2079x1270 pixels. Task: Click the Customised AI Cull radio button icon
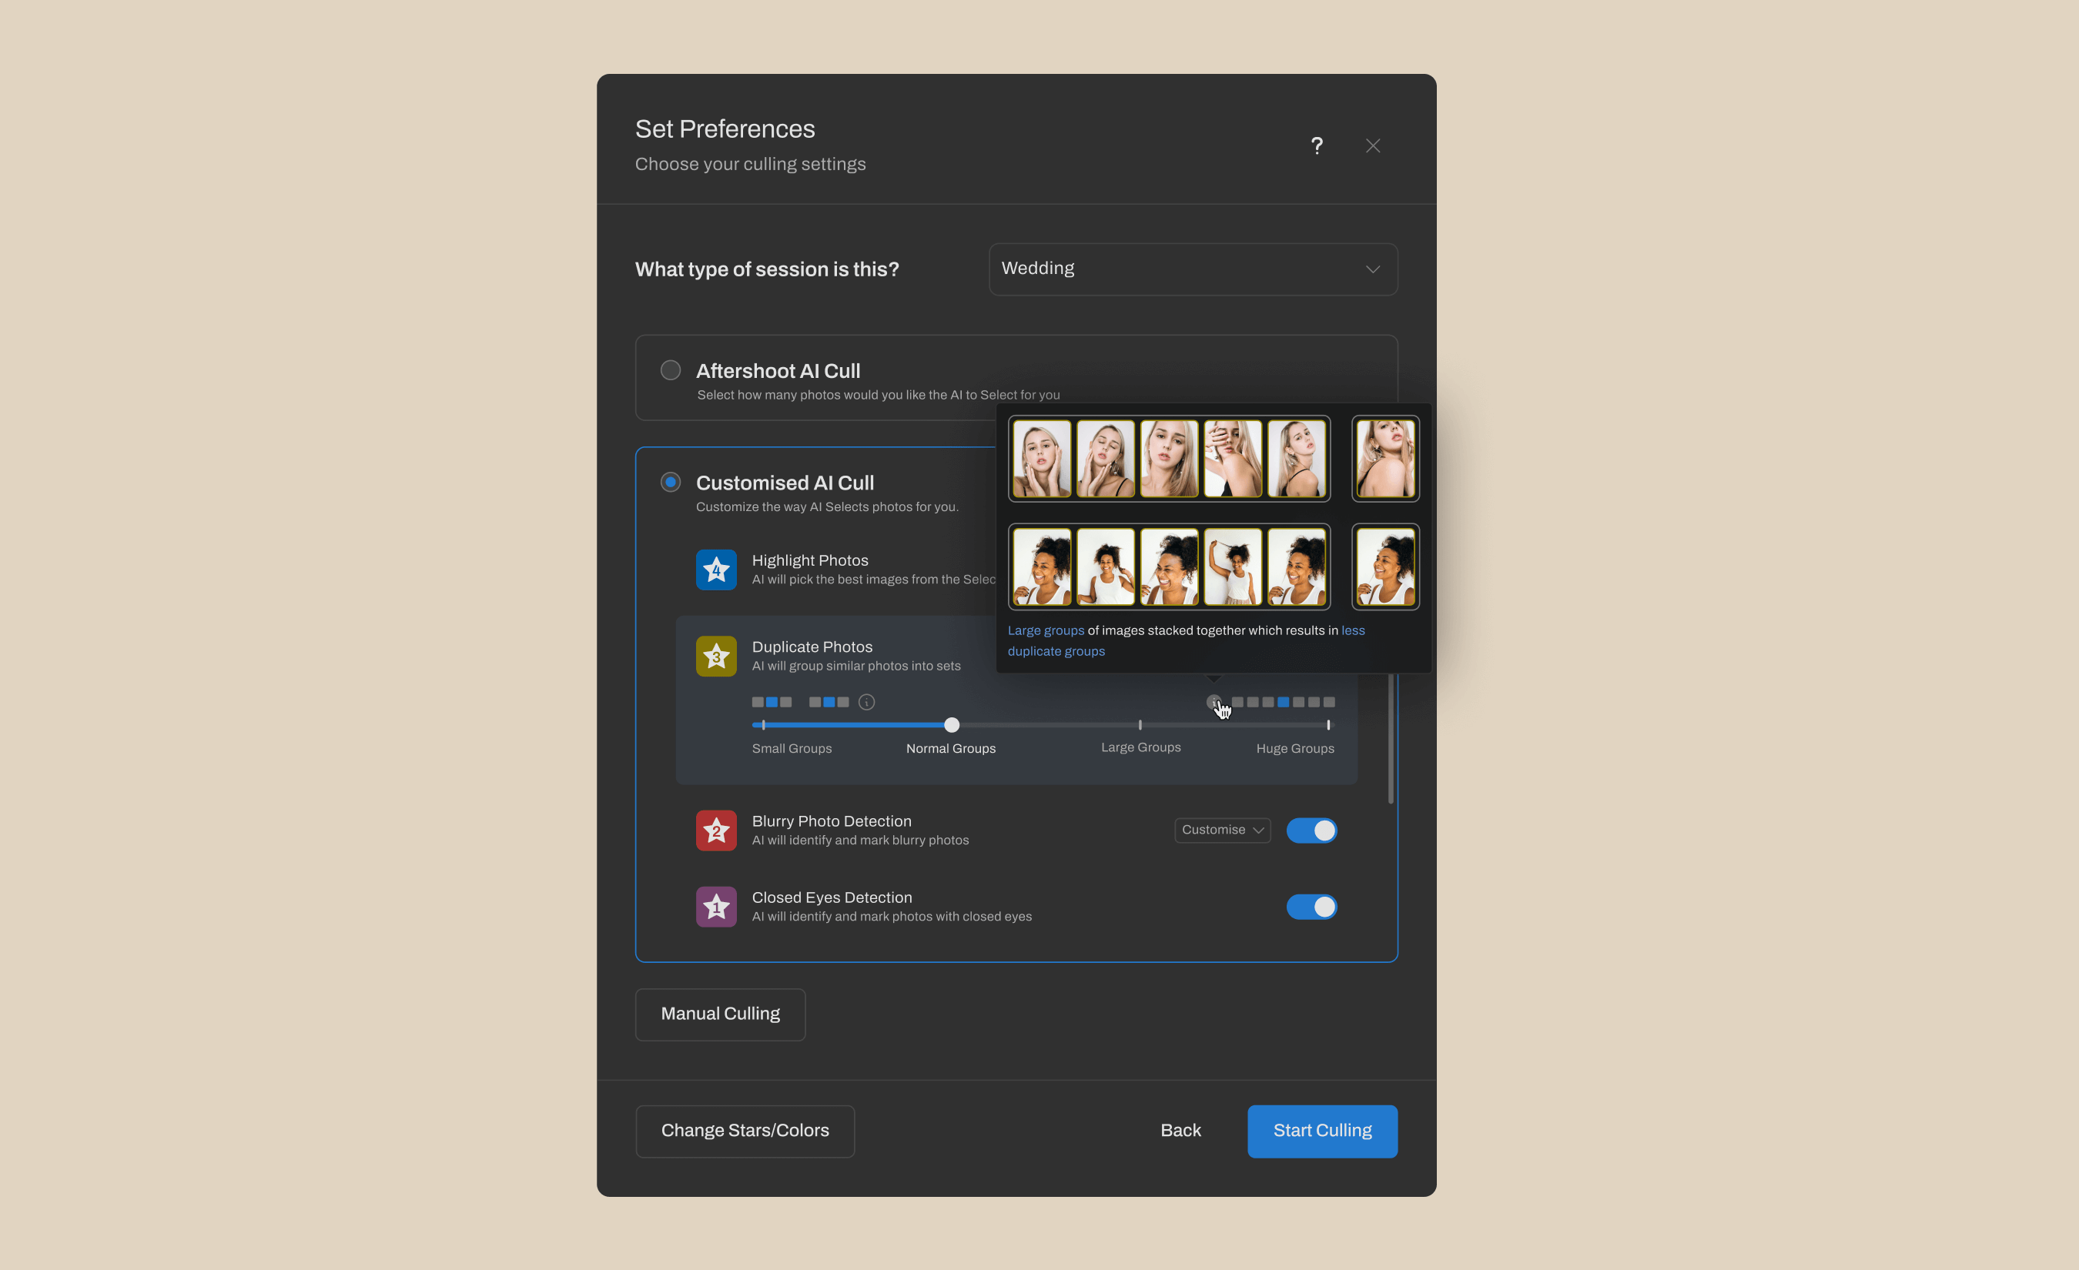coord(673,482)
